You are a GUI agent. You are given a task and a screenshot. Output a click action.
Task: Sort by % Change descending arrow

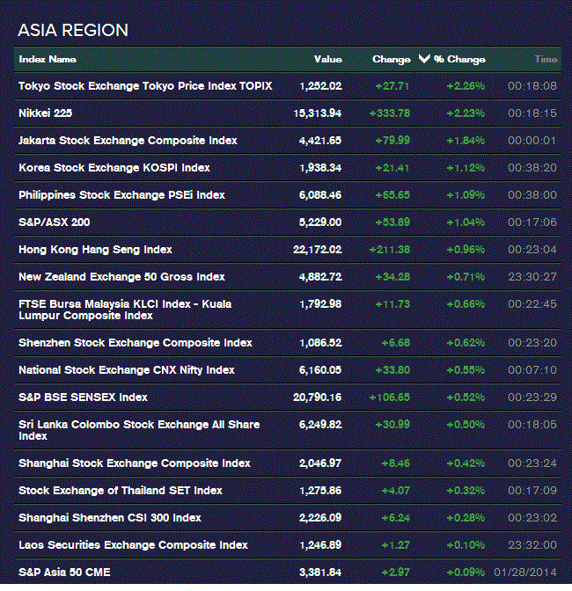[x=424, y=59]
